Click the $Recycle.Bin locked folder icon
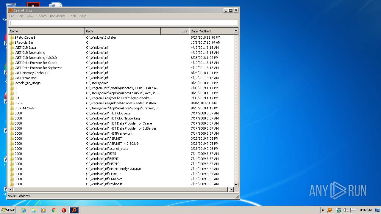Screen dimensions: 381x214 click(x=12, y=43)
